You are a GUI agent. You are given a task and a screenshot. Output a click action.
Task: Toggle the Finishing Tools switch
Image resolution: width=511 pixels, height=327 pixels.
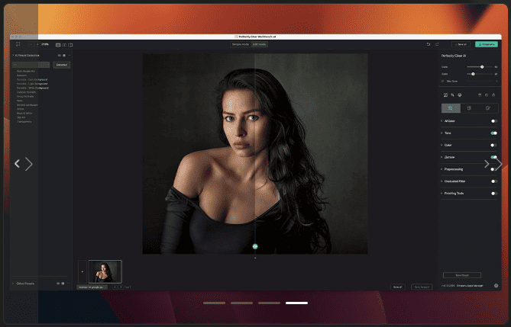tap(493, 194)
